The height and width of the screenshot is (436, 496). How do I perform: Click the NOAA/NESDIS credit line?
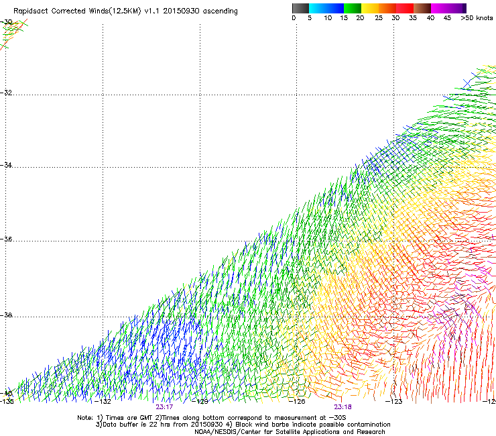(290, 432)
